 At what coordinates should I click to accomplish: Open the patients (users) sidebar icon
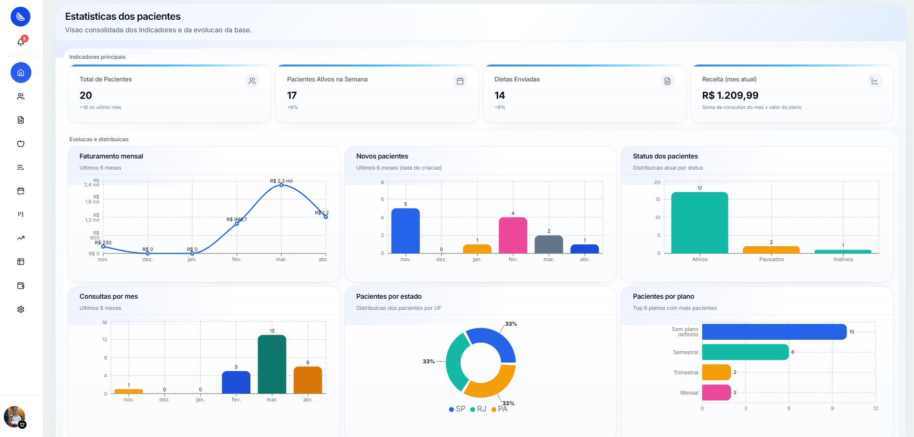pos(21,96)
